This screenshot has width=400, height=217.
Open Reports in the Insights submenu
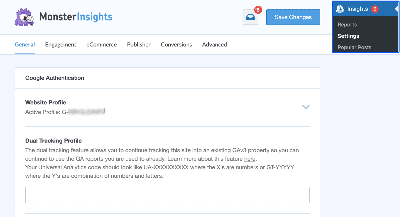tap(347, 25)
